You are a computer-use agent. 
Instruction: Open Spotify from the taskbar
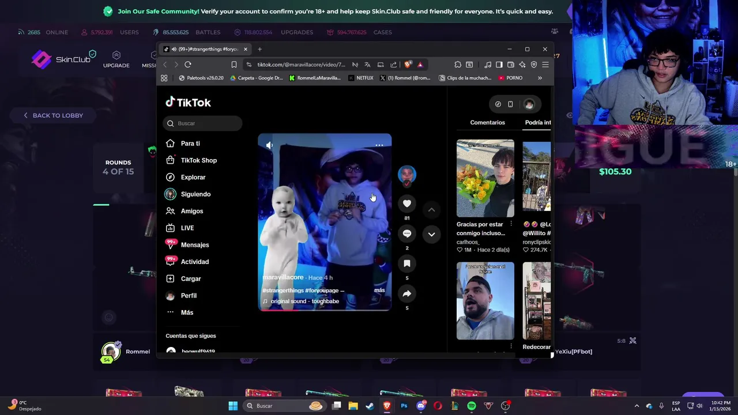pos(472,406)
